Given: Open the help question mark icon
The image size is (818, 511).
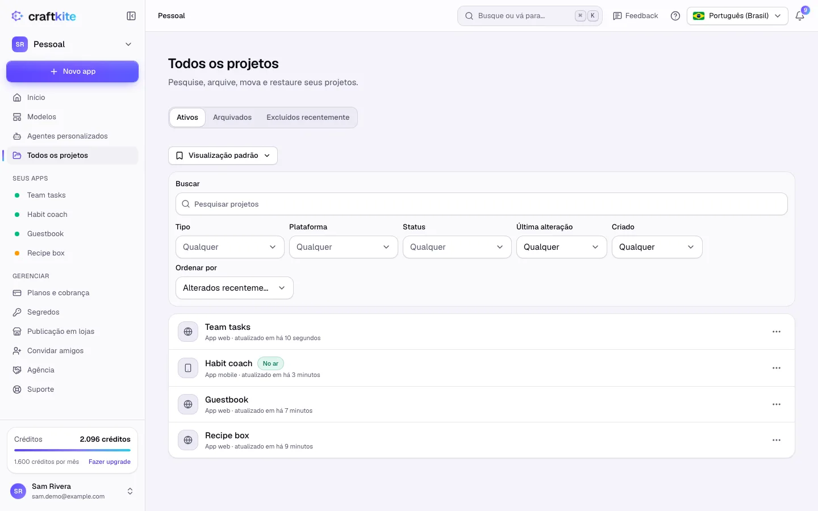Looking at the screenshot, I should pos(675,16).
